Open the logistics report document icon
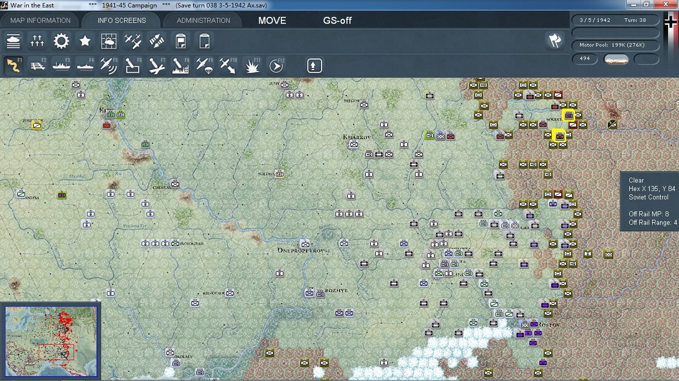This screenshot has height=381, width=679. (x=180, y=41)
